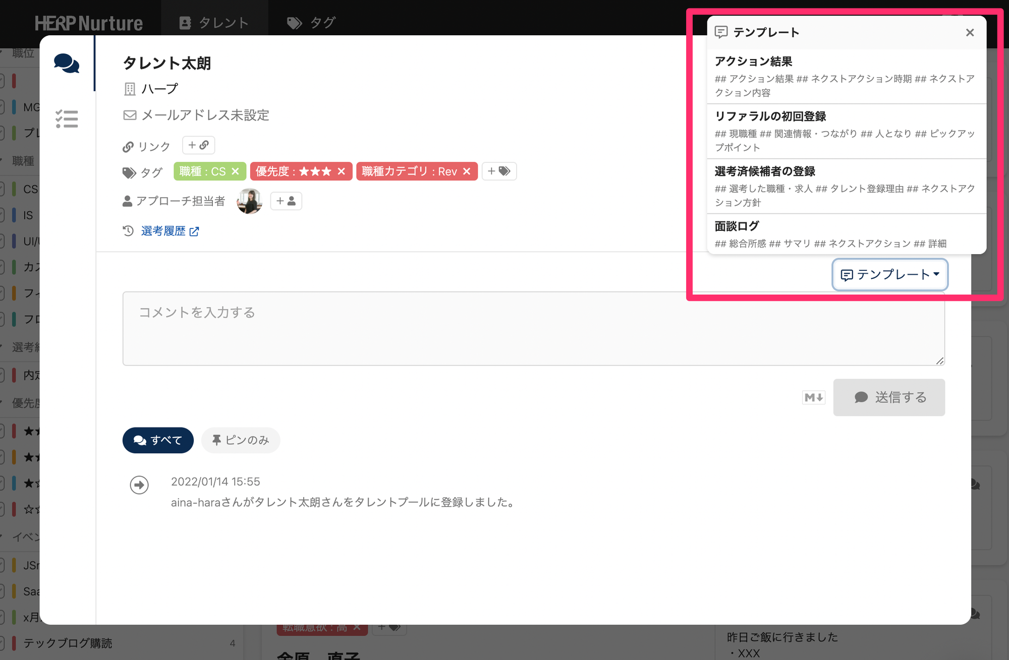
Task: Toggle the Markdown mode icon
Action: [814, 397]
